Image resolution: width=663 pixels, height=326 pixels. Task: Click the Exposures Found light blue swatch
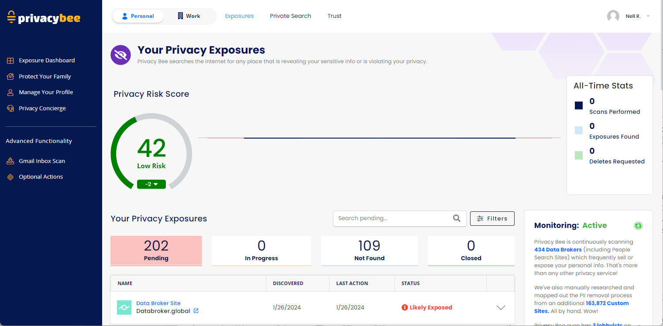pyautogui.click(x=579, y=130)
